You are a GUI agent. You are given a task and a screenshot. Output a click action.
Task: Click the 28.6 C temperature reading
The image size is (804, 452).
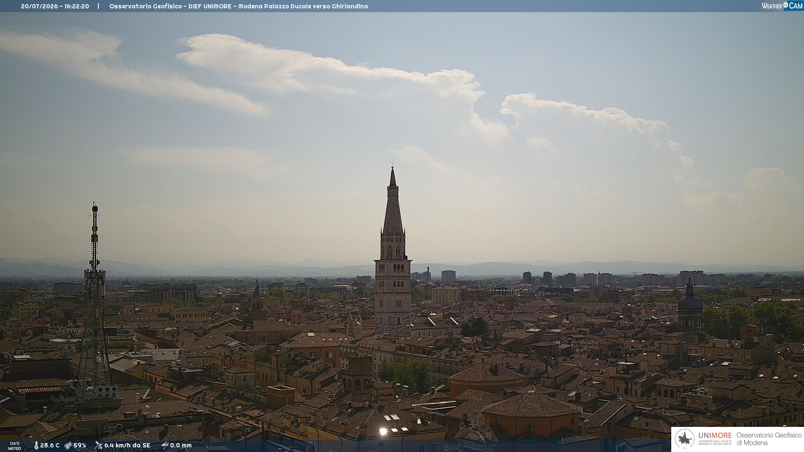point(50,446)
